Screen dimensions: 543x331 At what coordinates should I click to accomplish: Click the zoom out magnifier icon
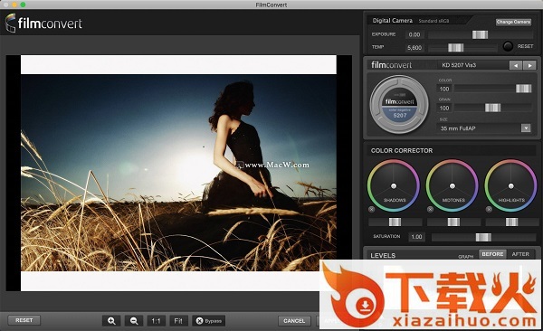click(x=134, y=321)
